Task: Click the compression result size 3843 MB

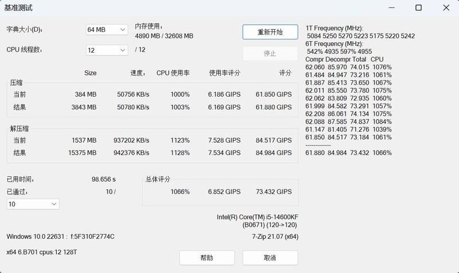Action: click(84, 107)
